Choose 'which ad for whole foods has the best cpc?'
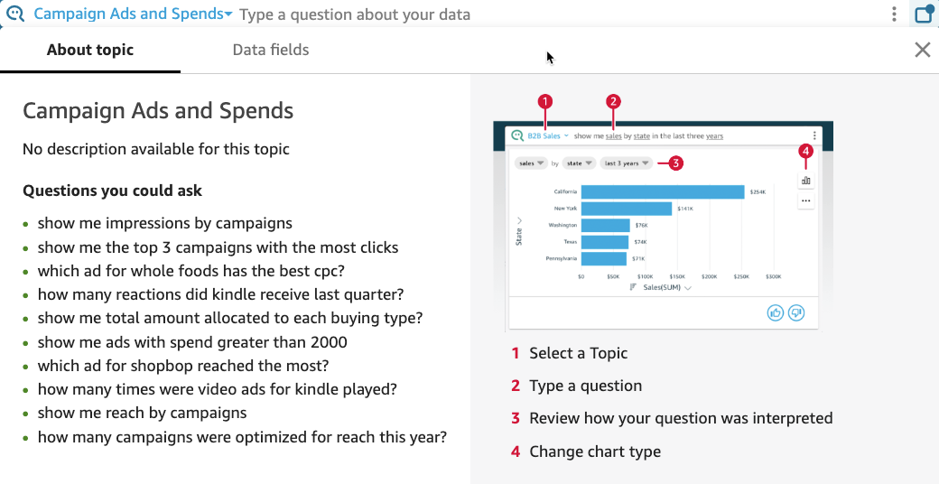939x484 pixels. coord(191,270)
